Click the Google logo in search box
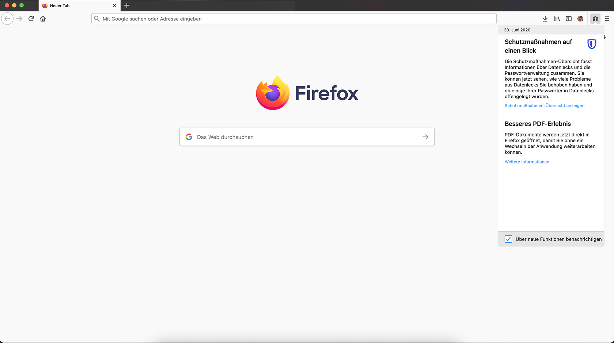This screenshot has width=614, height=343. [189, 137]
